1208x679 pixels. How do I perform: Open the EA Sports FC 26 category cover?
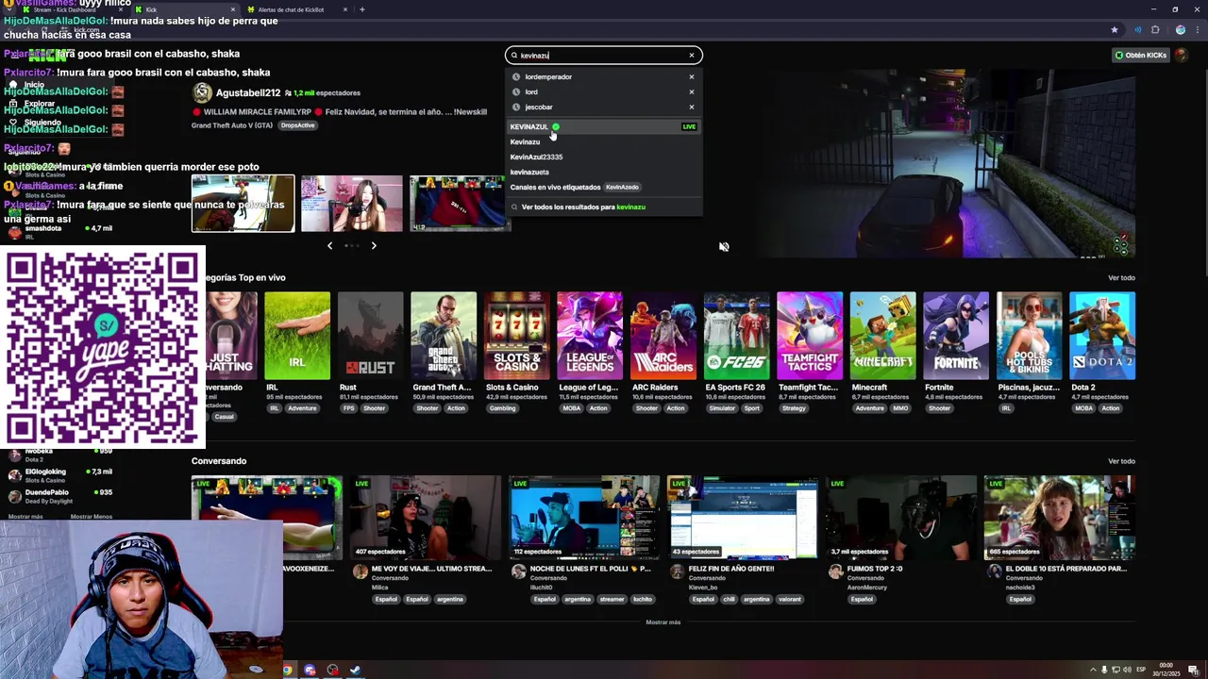pyautogui.click(x=736, y=336)
